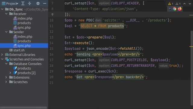This screenshot has height=109, width=193.
Task: Click the first inspection warning indicator
Action: [171, 4]
